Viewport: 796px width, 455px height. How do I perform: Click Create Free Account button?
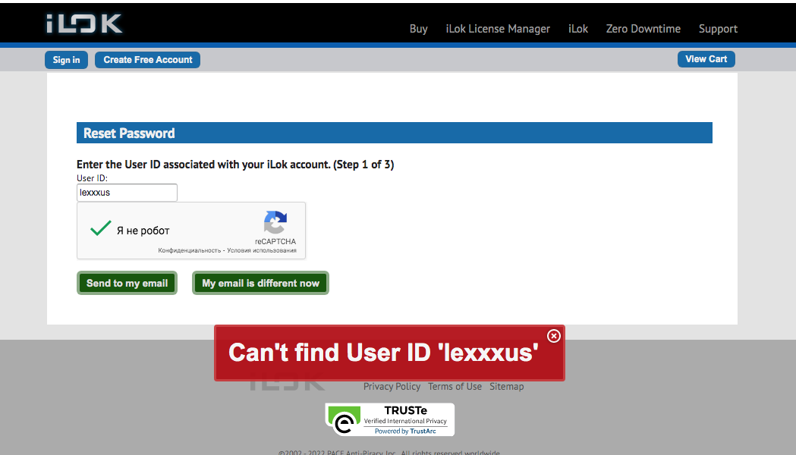[x=148, y=60]
